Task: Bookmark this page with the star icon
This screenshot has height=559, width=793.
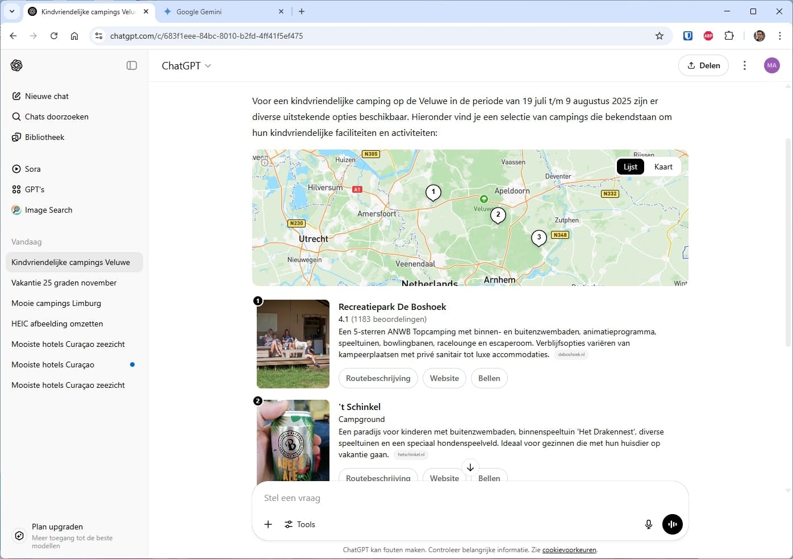Action: 660,36
